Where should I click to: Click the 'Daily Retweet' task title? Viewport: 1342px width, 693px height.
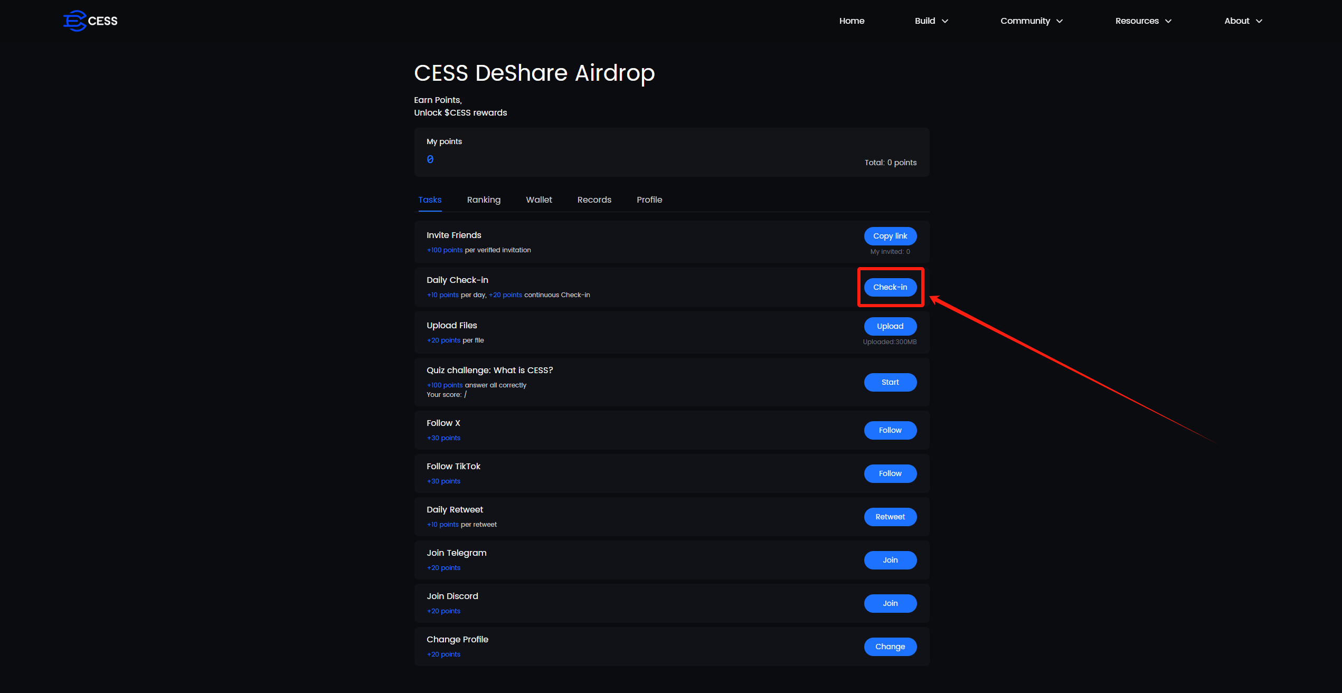455,509
